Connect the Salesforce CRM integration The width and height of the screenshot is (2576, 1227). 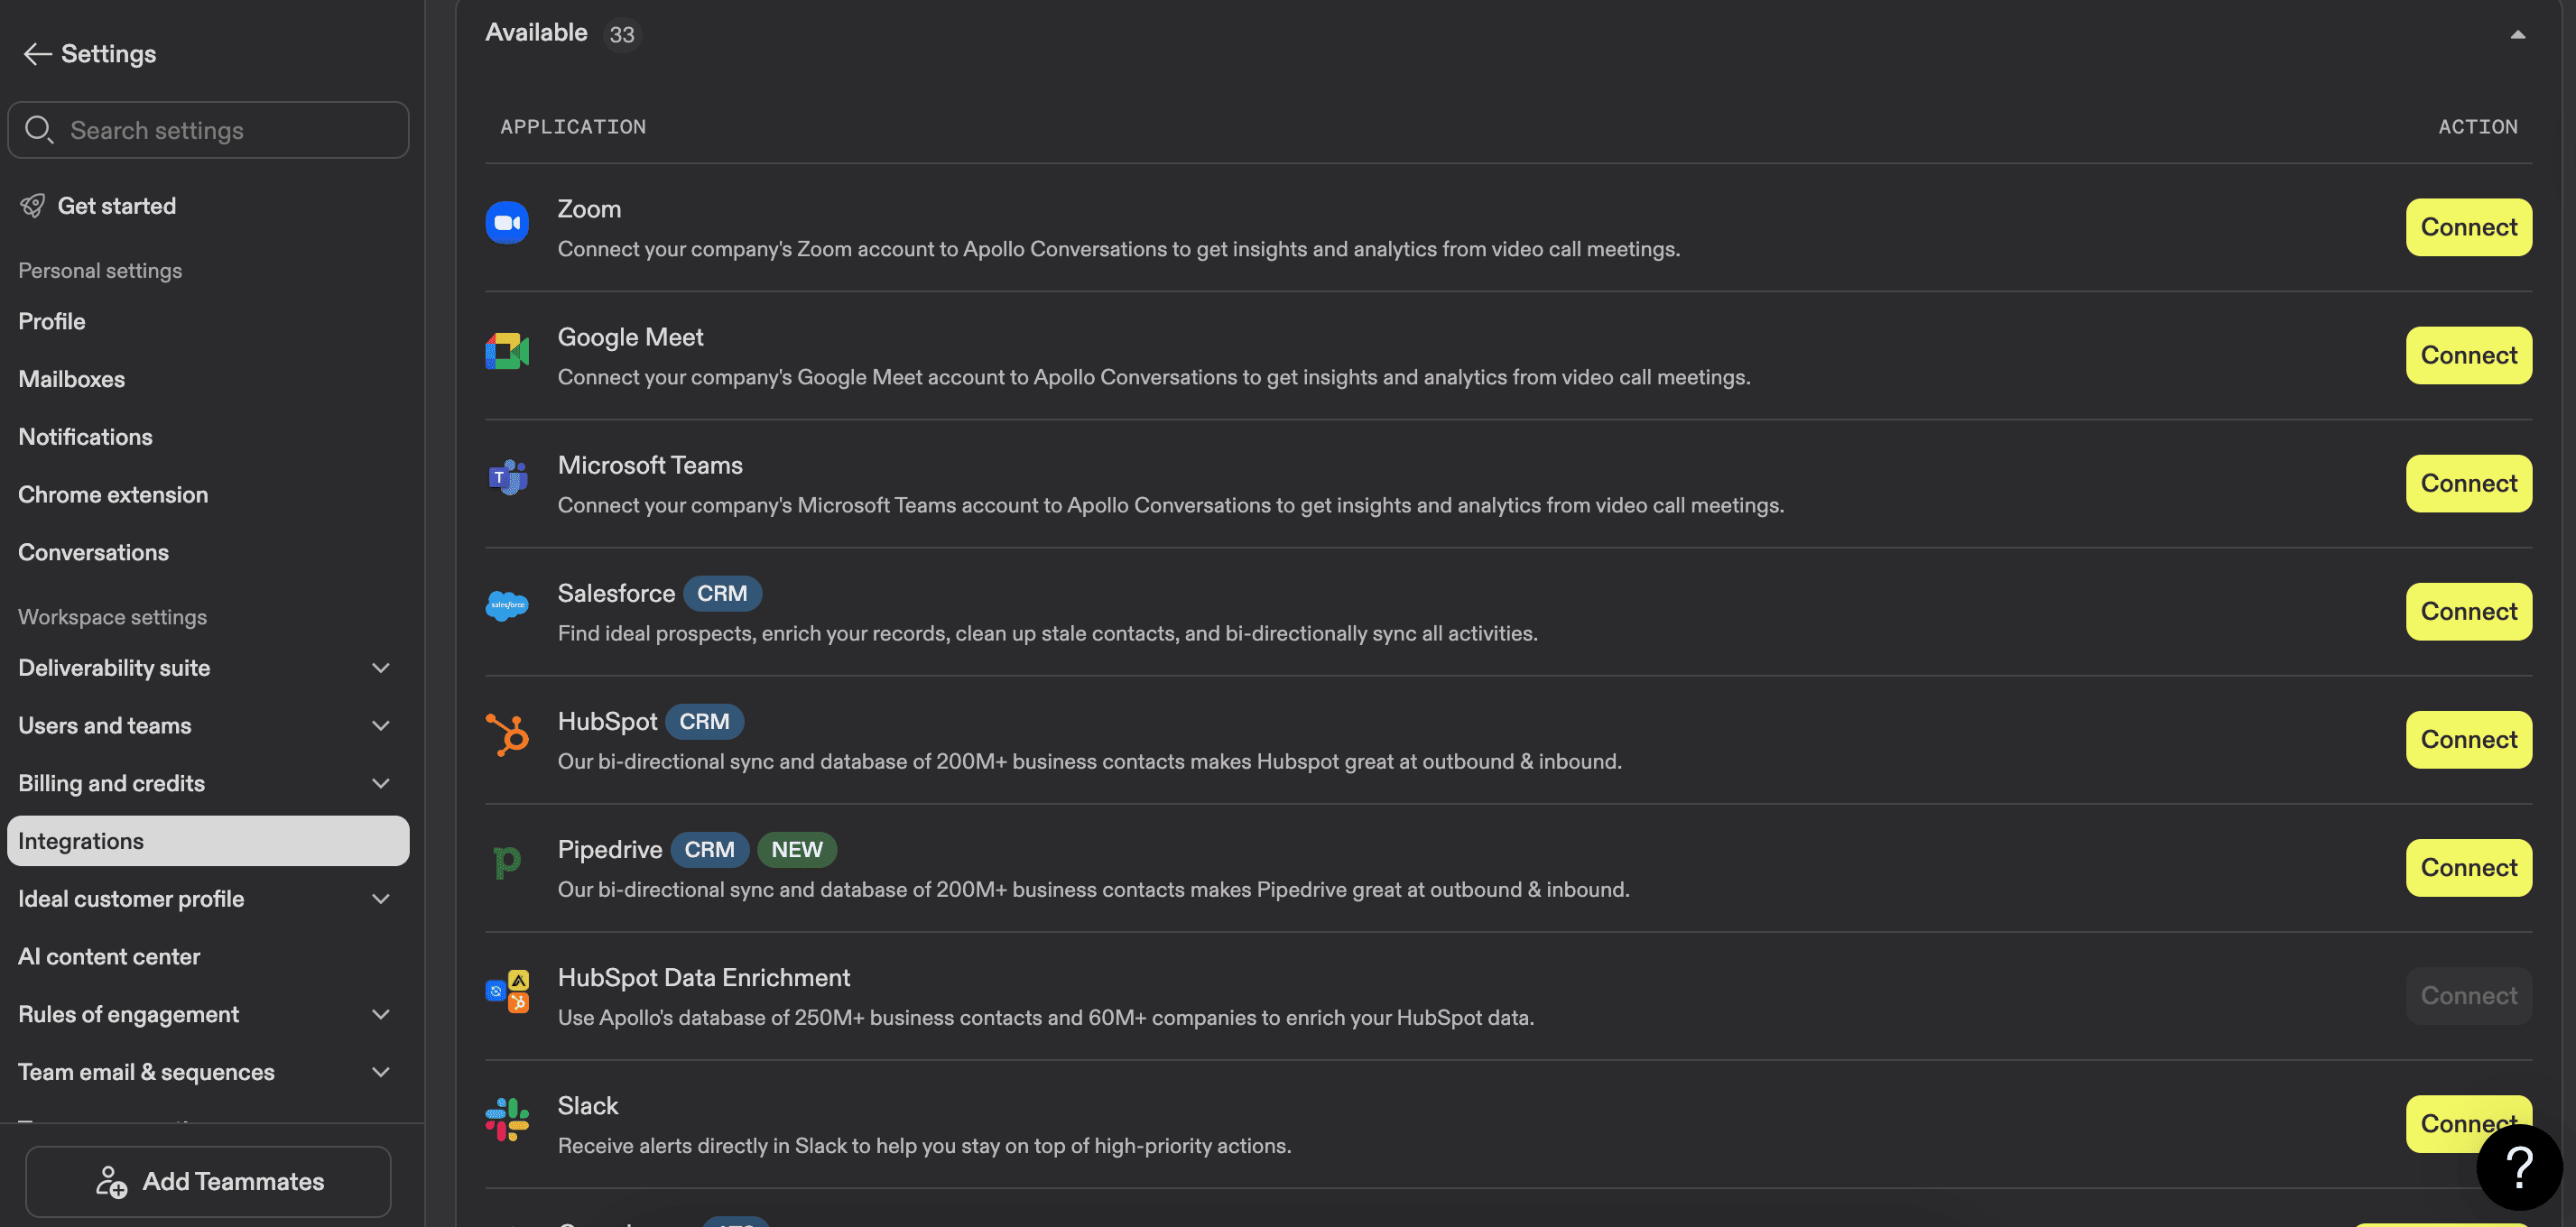click(2468, 611)
